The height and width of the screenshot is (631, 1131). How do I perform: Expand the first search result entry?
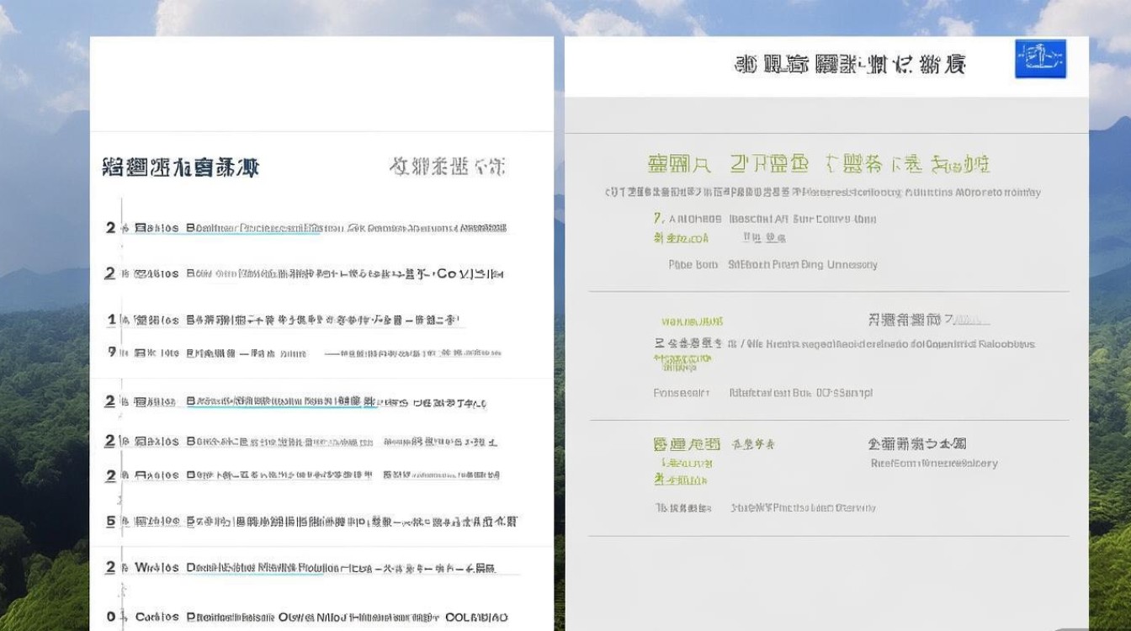pos(320,227)
